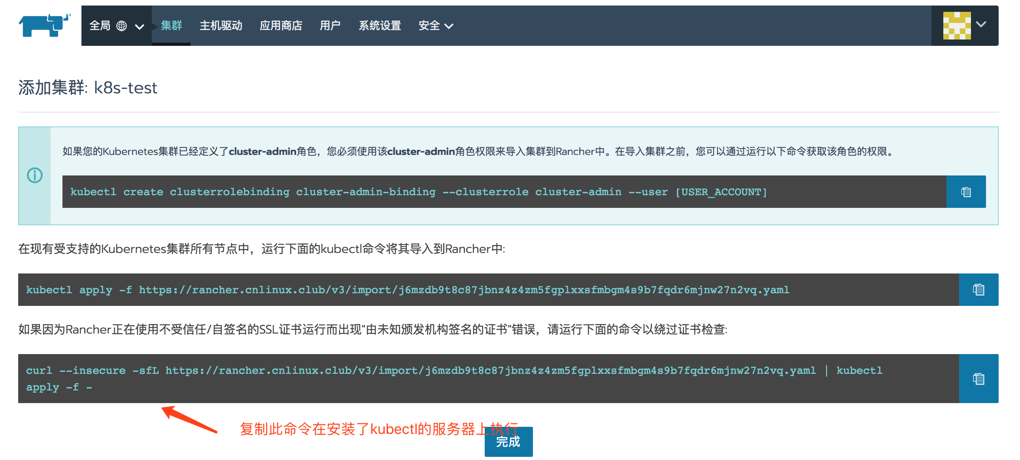Click the Rancher cow logo
The height and width of the screenshot is (460, 1020).
pos(44,25)
